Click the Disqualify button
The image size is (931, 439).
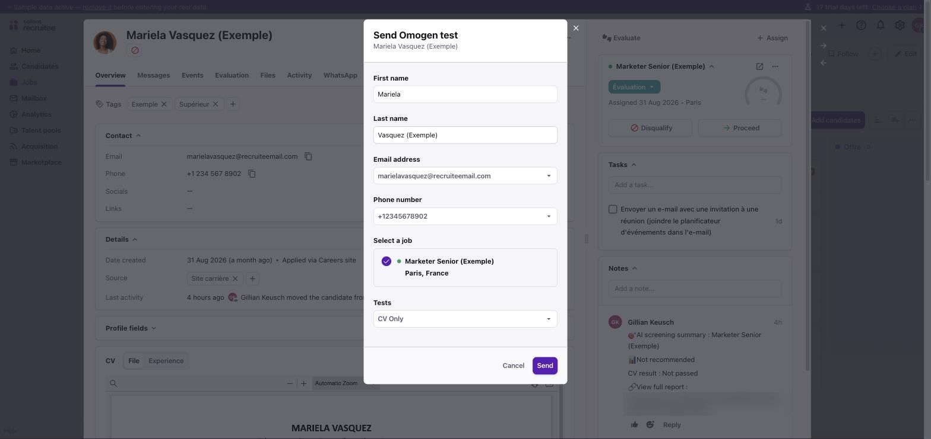tap(651, 128)
